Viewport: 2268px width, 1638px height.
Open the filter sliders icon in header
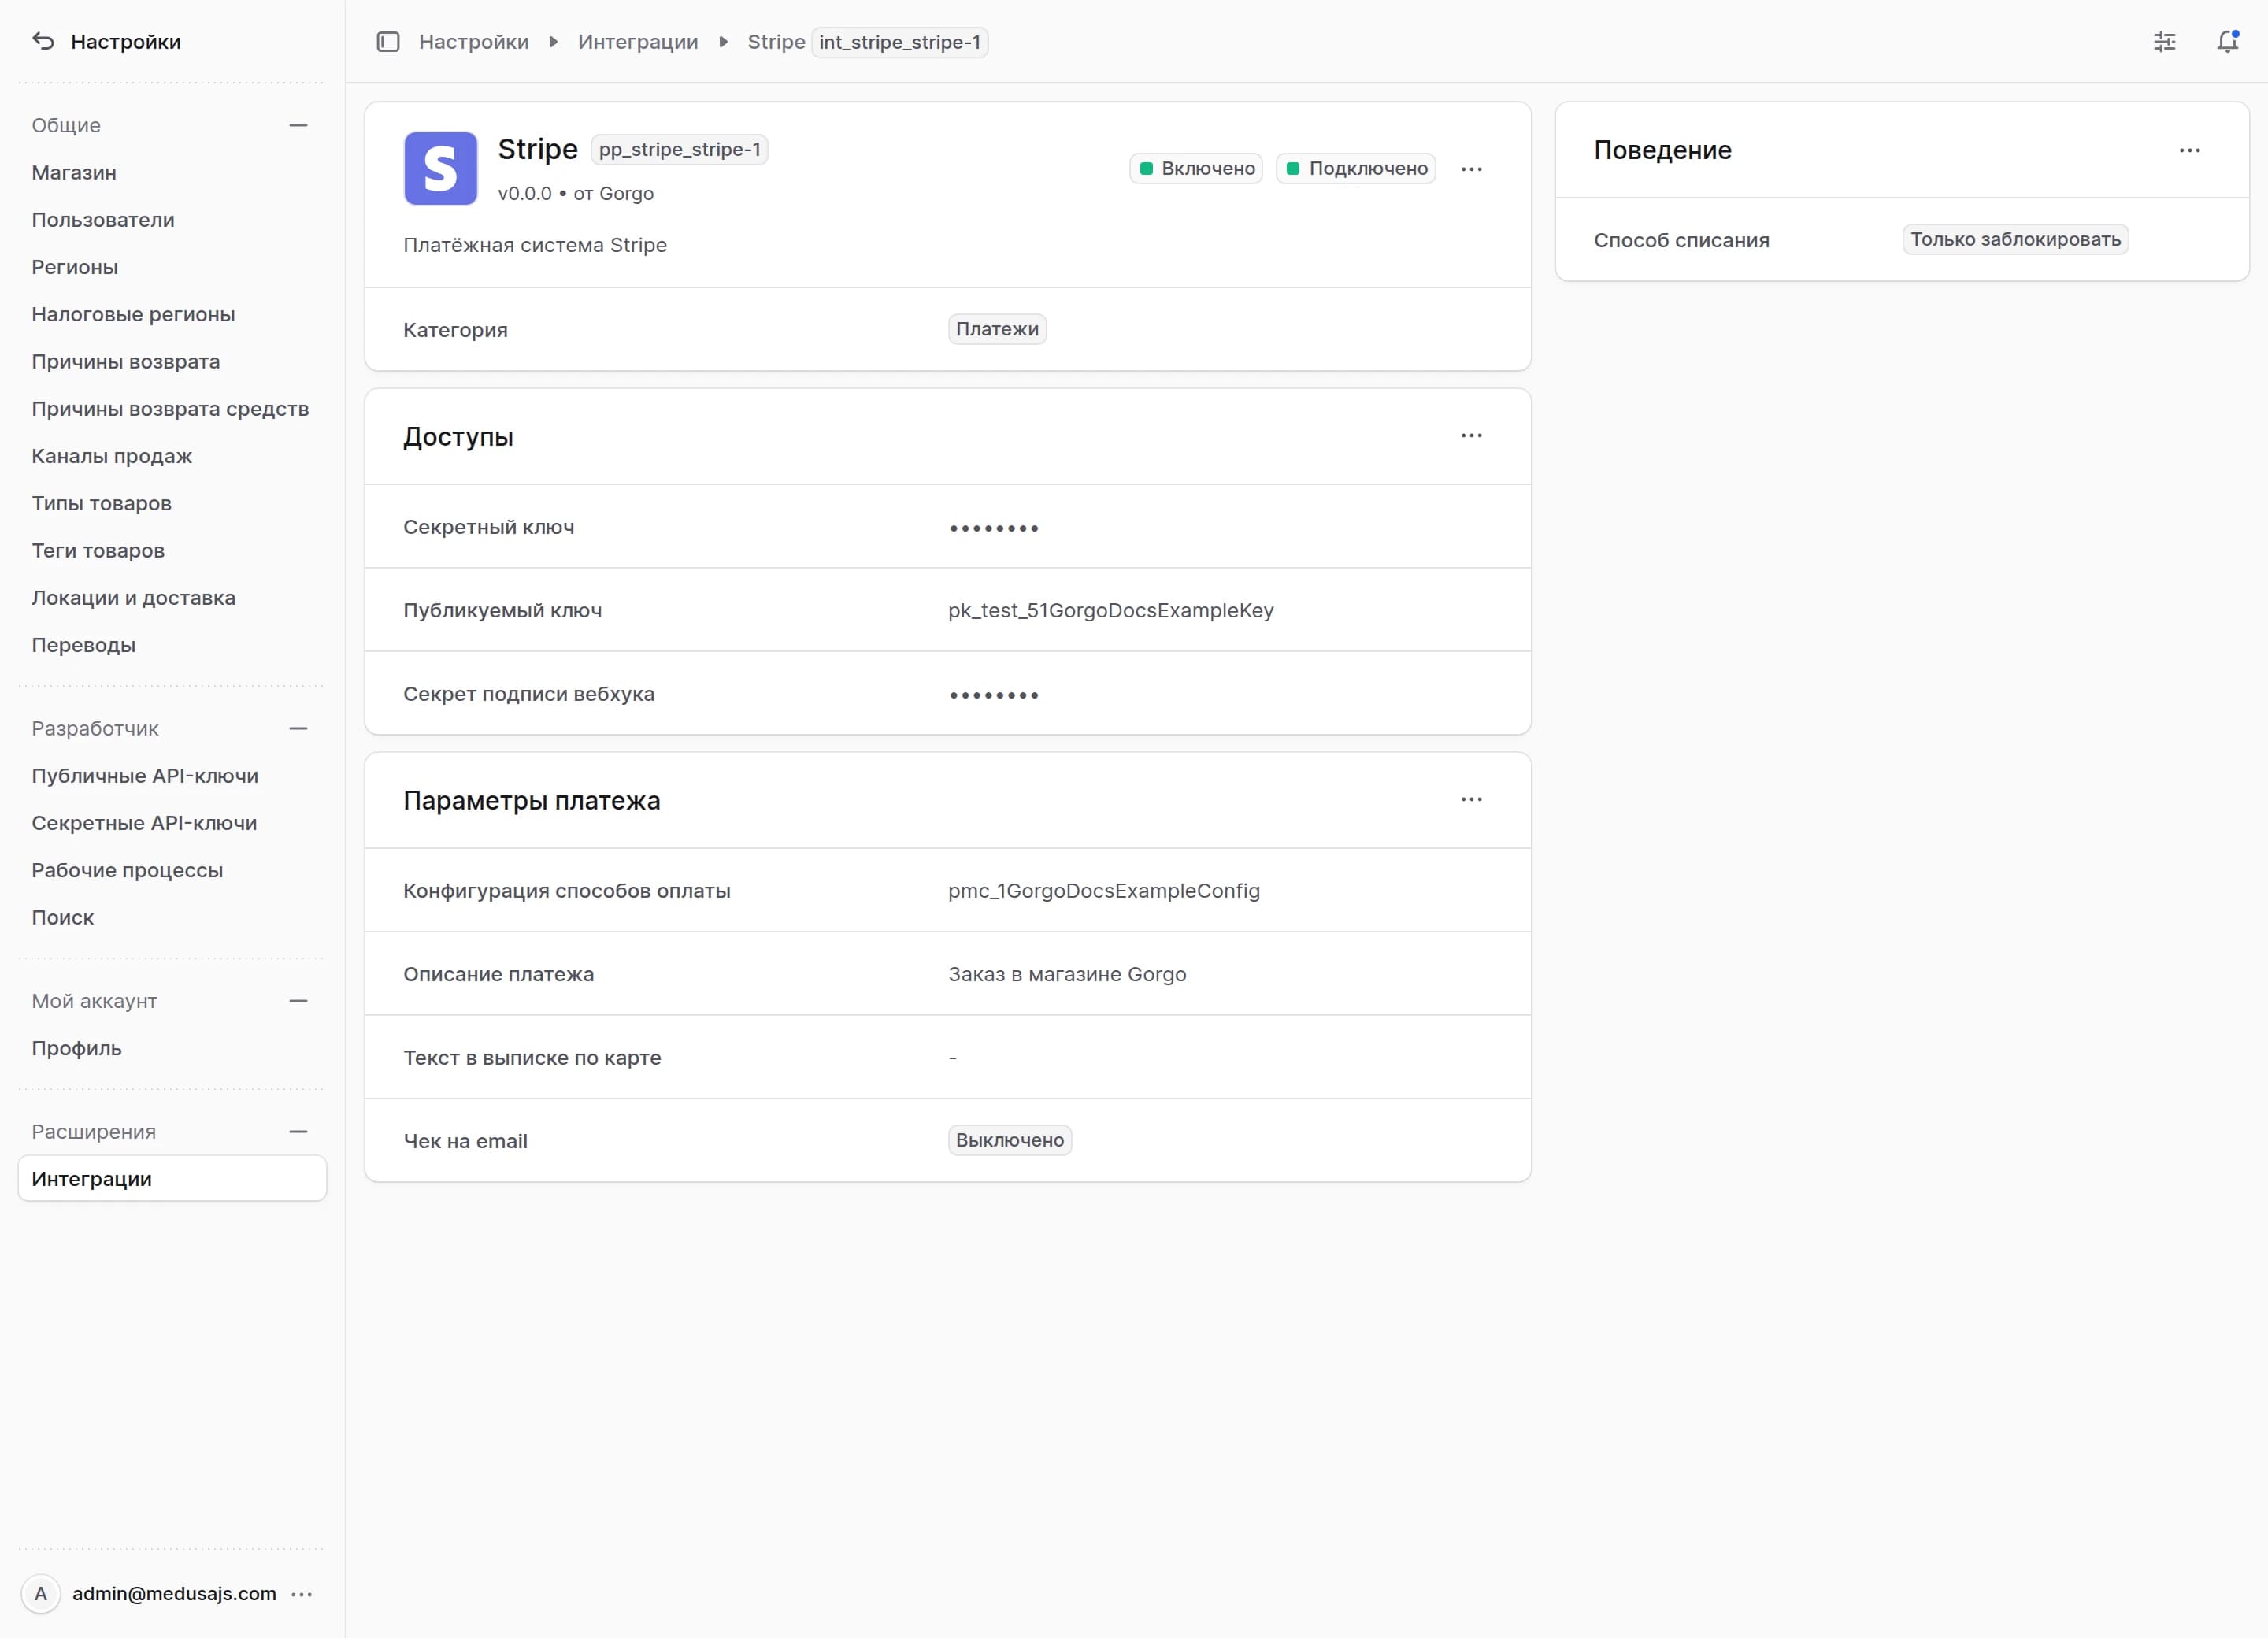click(2164, 42)
